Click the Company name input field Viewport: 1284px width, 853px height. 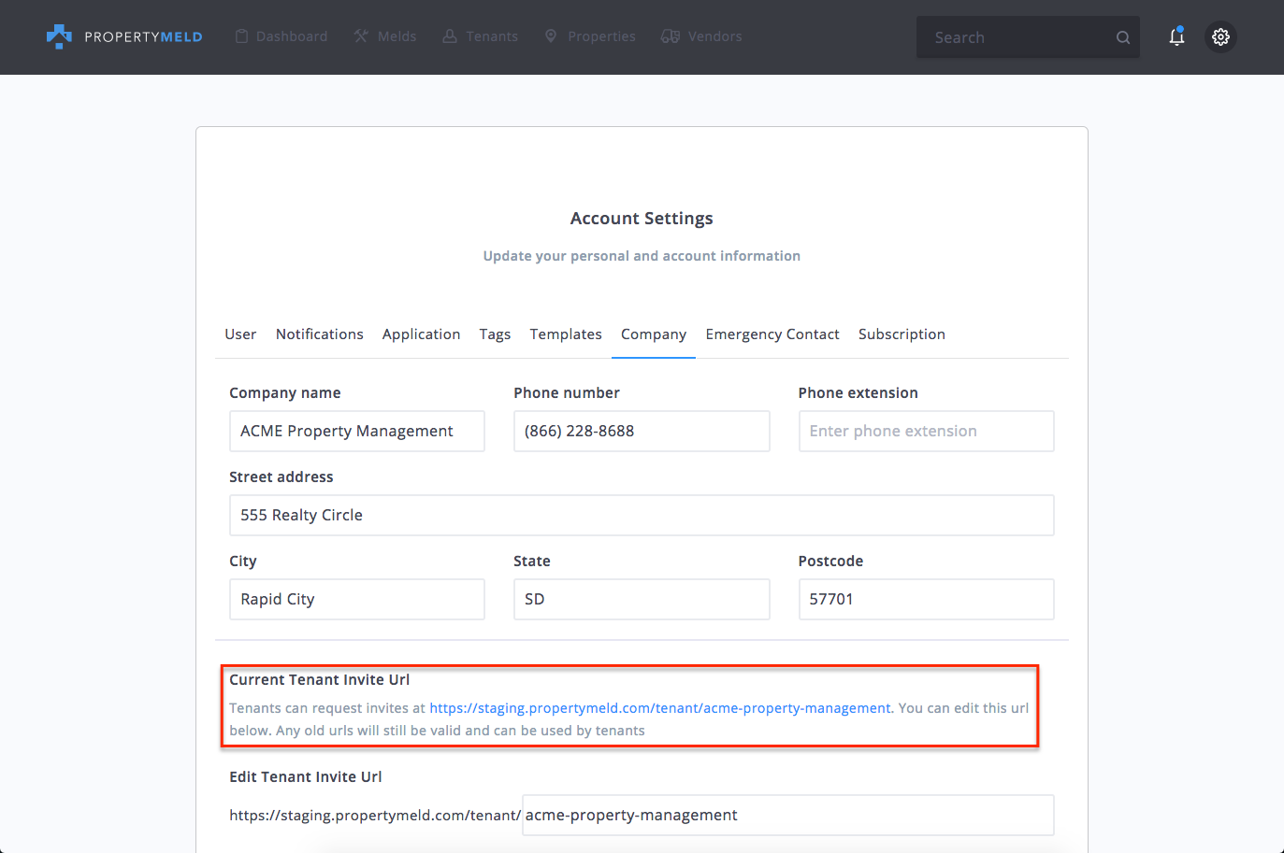pos(357,431)
